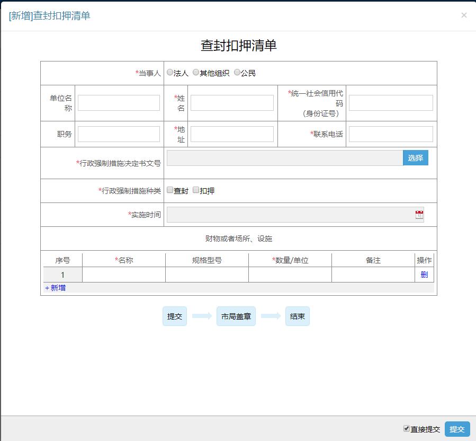
Task: Click the 财物或者场所、设施 section heading
Action: [239, 239]
